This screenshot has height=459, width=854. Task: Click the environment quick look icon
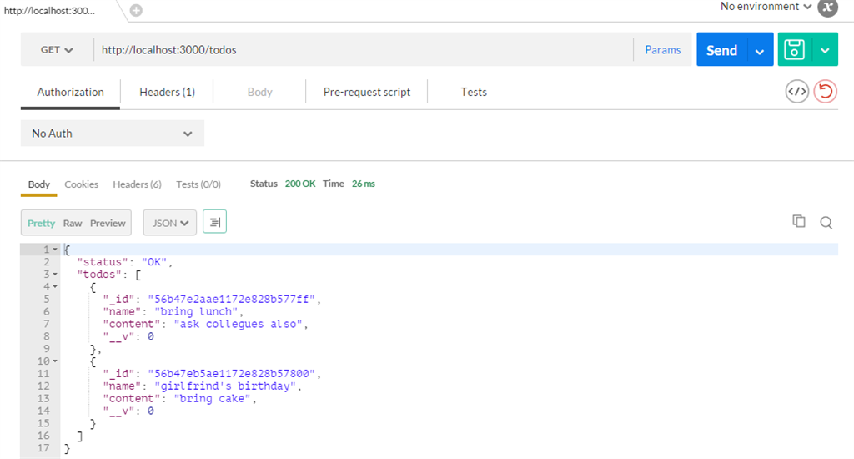[x=827, y=8]
